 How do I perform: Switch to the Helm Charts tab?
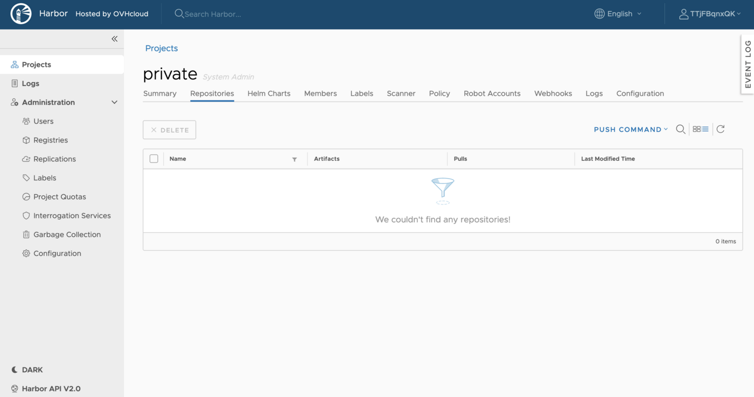[269, 93]
